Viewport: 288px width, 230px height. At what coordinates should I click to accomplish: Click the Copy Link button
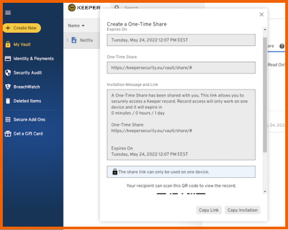point(209,210)
